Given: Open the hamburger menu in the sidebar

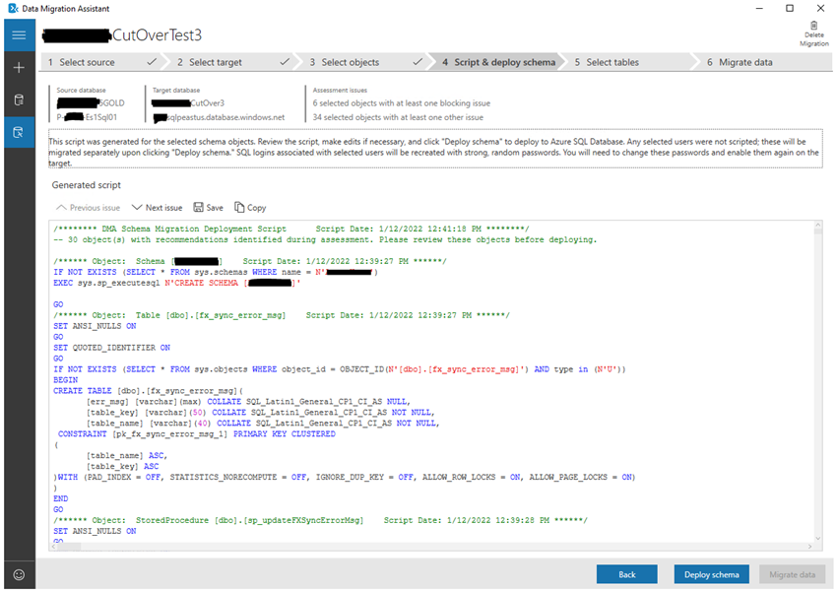Looking at the screenshot, I should tap(19, 34).
